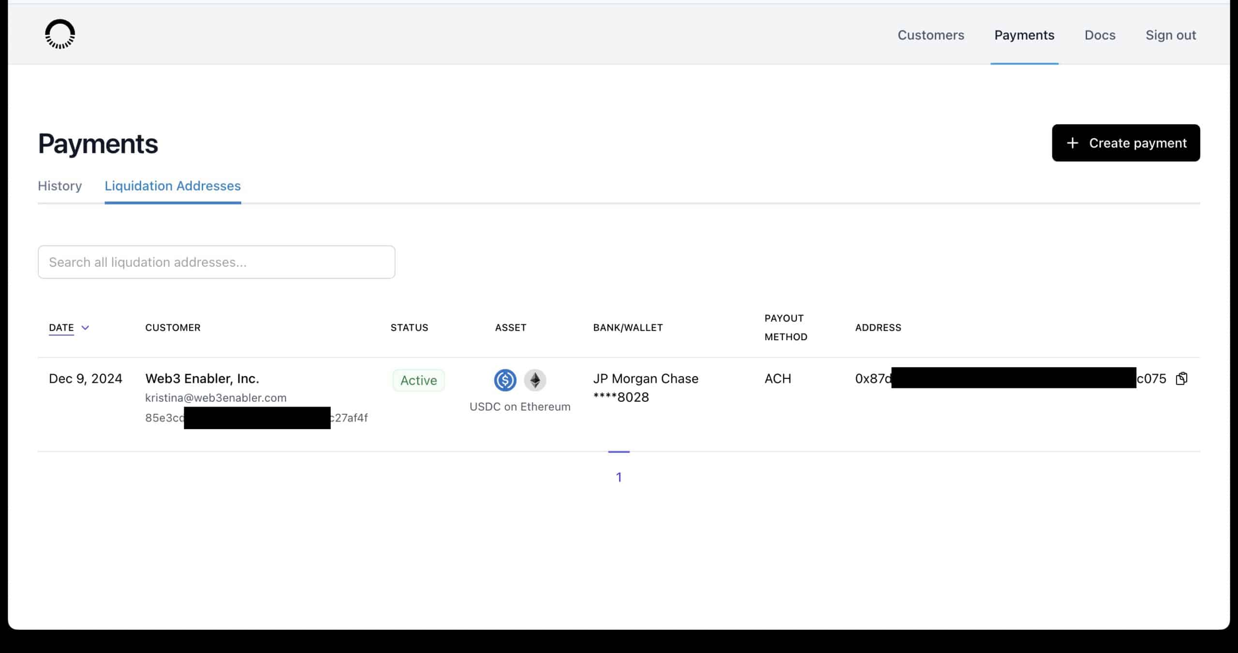Click the USDC coin icon

(505, 380)
